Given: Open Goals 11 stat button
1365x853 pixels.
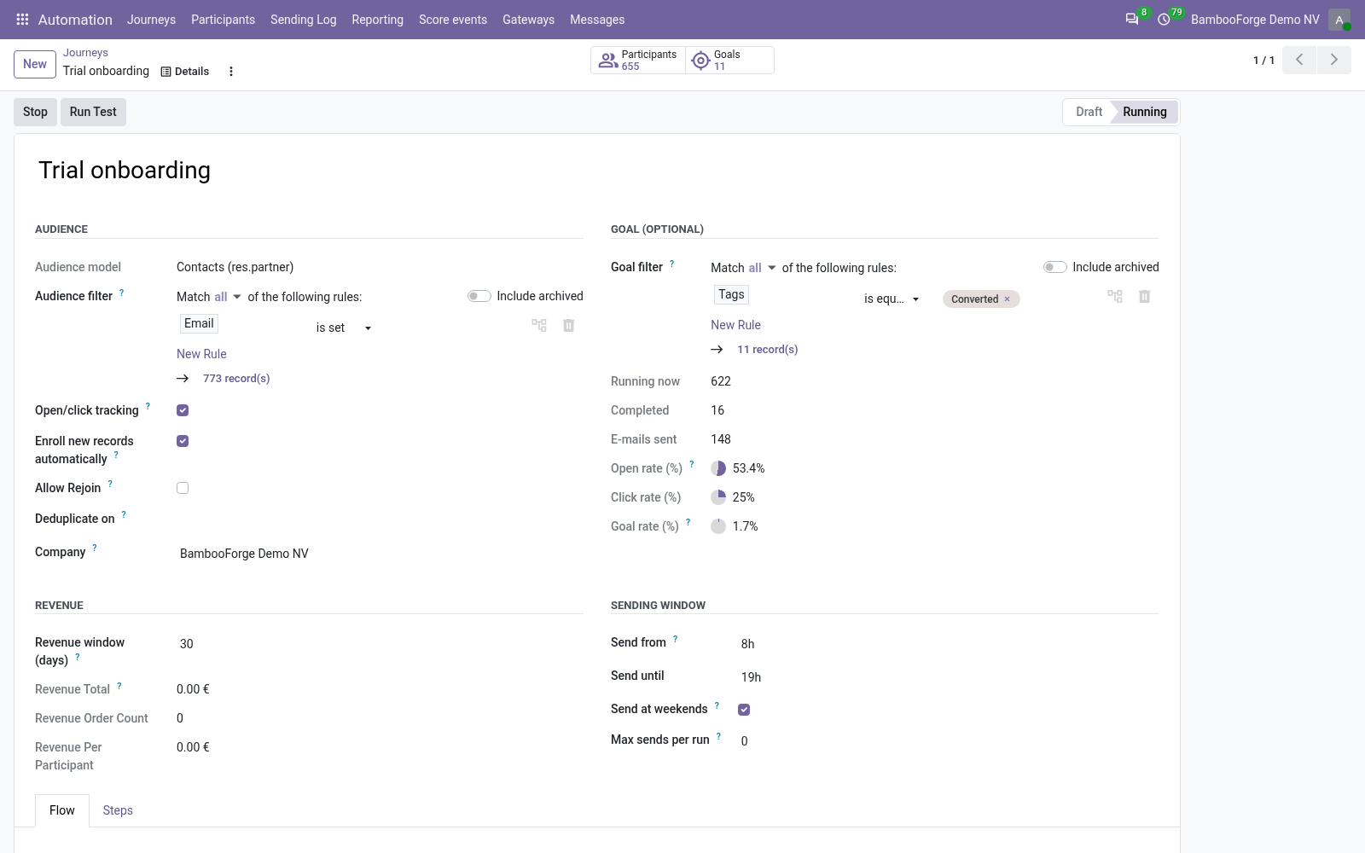Looking at the screenshot, I should coord(729,60).
